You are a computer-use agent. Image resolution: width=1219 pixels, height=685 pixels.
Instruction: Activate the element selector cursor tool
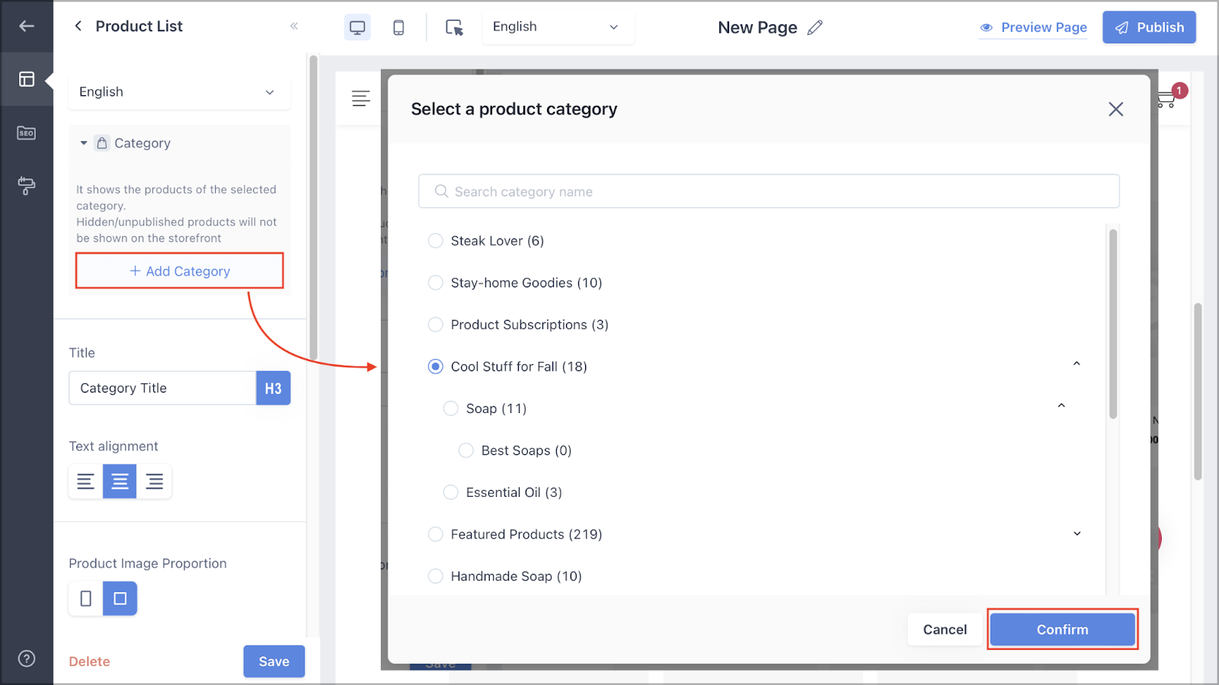(x=454, y=27)
